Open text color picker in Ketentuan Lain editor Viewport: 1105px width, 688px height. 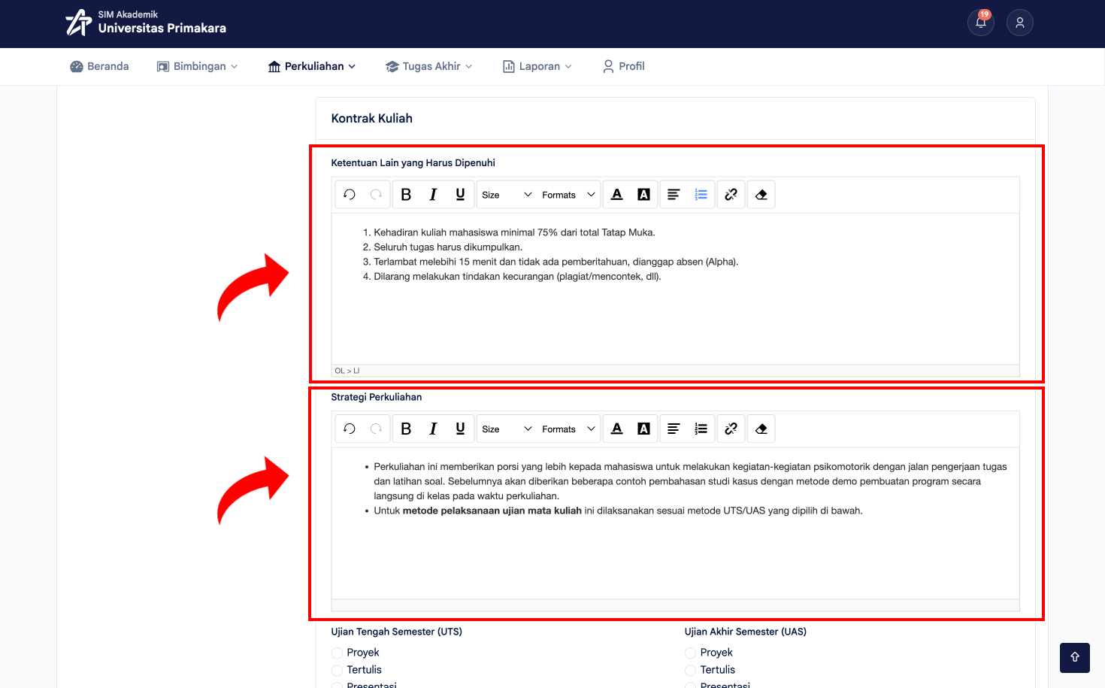617,195
